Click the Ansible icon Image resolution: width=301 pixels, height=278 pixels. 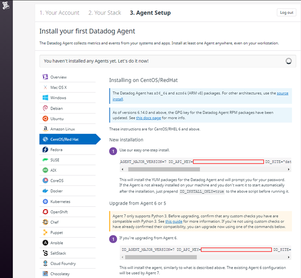point(45,243)
